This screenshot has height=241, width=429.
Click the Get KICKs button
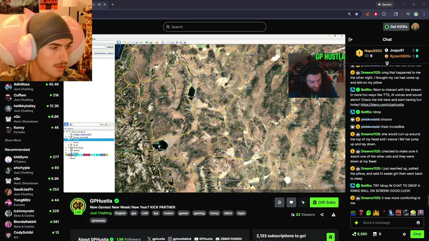pos(396,27)
